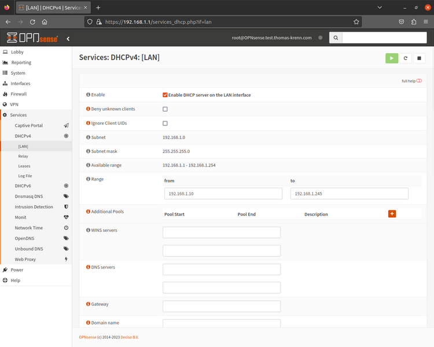Start the DHCP service with the green play button

click(x=392, y=58)
